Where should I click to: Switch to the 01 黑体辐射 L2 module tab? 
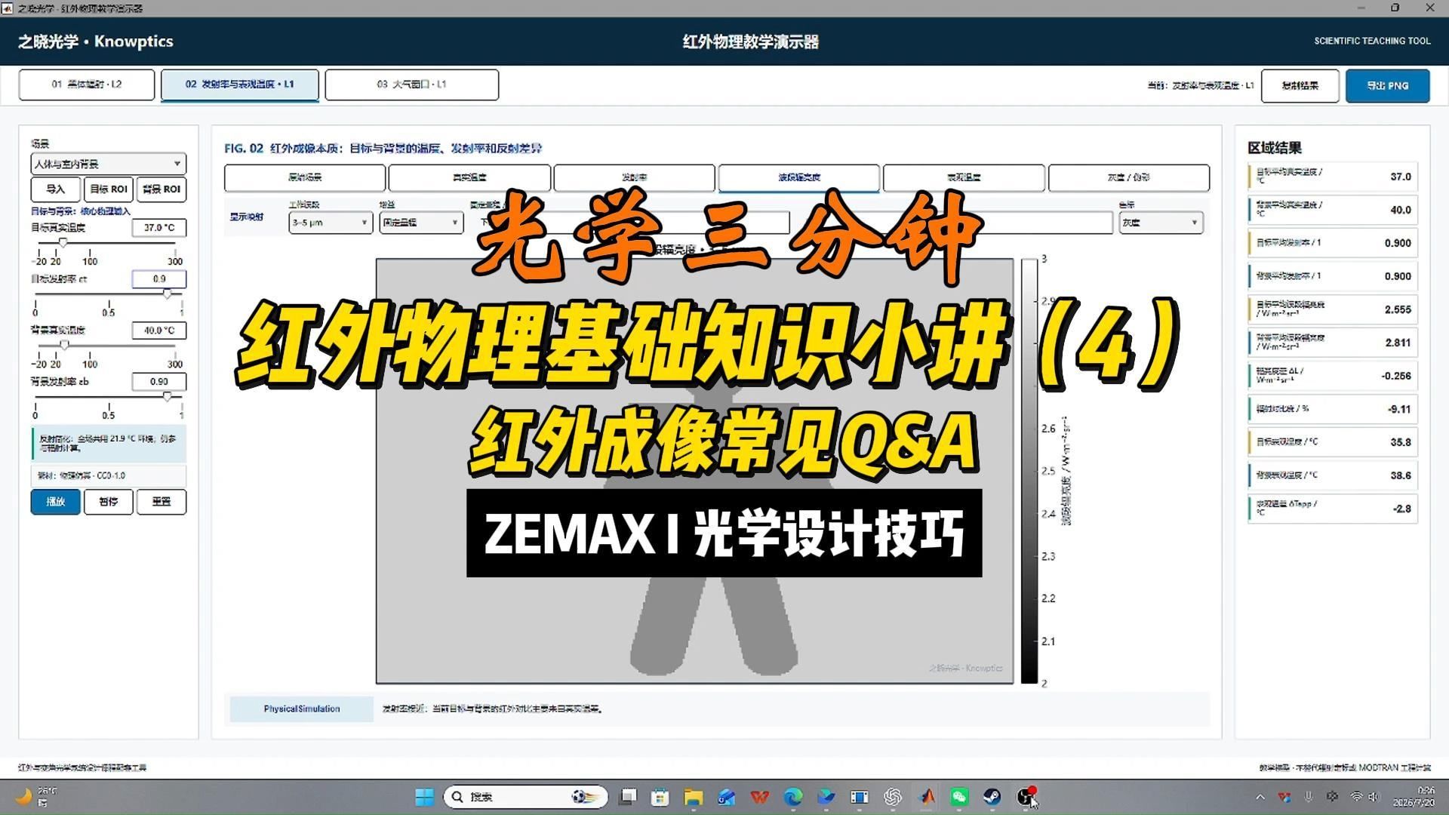pyautogui.click(x=87, y=85)
